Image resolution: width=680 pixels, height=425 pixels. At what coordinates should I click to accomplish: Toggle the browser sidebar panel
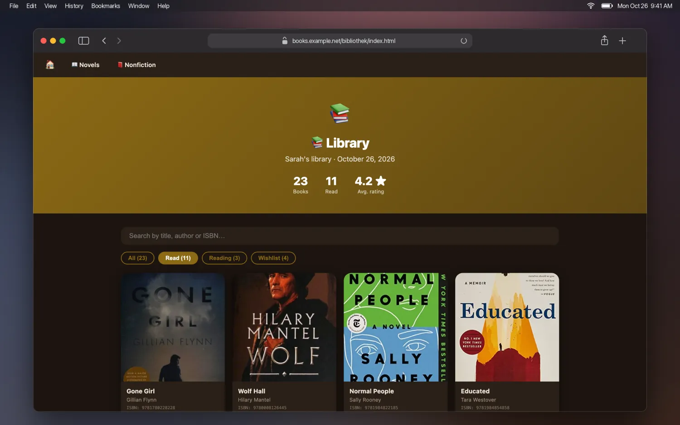pyautogui.click(x=83, y=41)
